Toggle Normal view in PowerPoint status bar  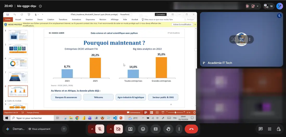146,112
